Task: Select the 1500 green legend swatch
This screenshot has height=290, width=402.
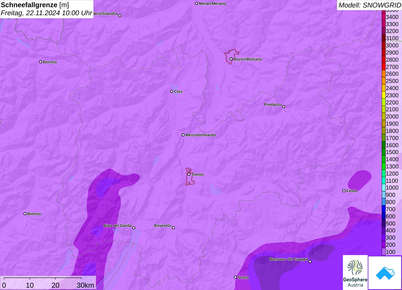Action: tap(384, 152)
